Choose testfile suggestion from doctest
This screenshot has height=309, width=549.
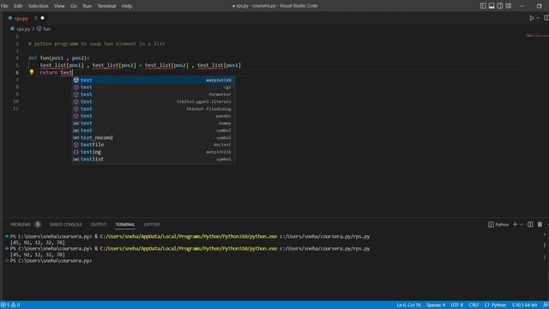154,145
